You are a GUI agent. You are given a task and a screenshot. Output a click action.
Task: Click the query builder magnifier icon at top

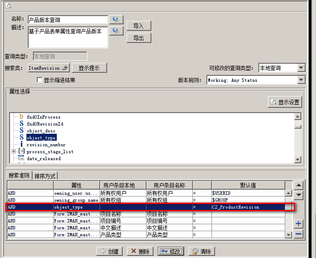coord(8,6)
